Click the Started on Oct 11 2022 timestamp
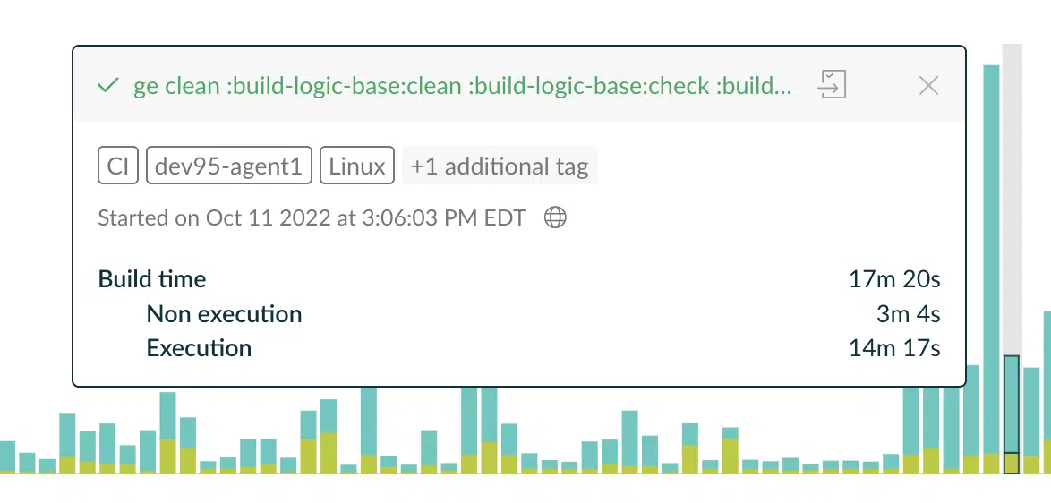Image resolution: width=1051 pixels, height=503 pixels. [312, 217]
